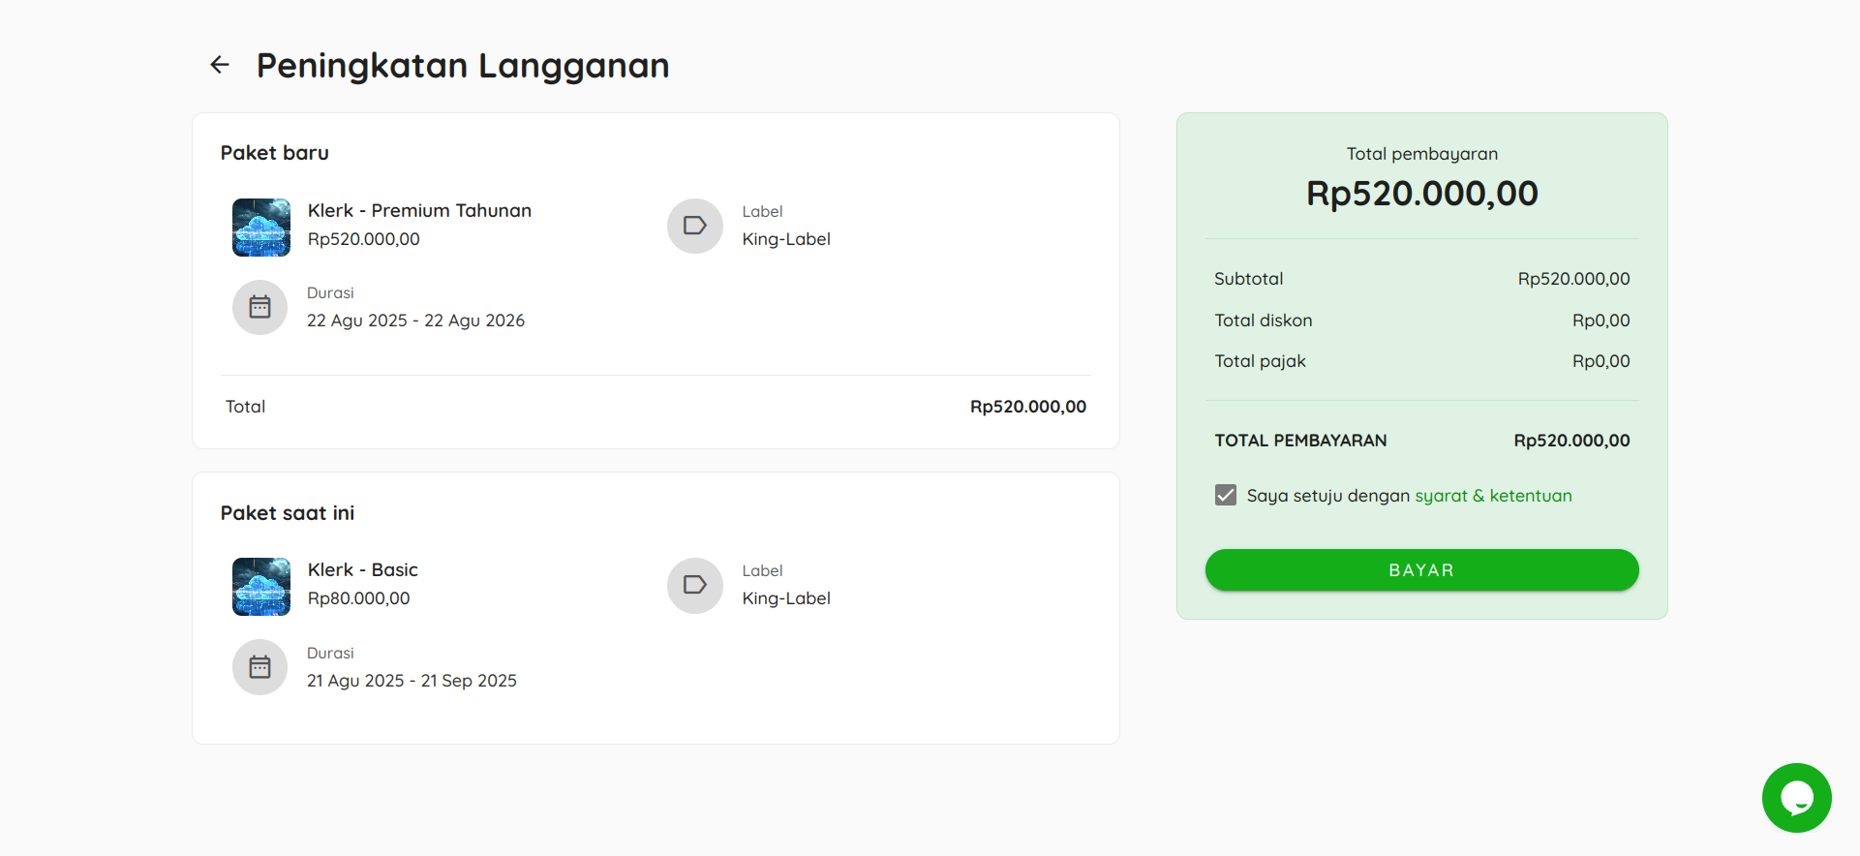The image size is (1860, 856).
Task: Open the green chat bubble widget
Action: click(x=1797, y=798)
